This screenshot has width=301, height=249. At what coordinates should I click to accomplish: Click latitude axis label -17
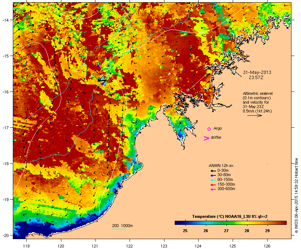[6, 127]
